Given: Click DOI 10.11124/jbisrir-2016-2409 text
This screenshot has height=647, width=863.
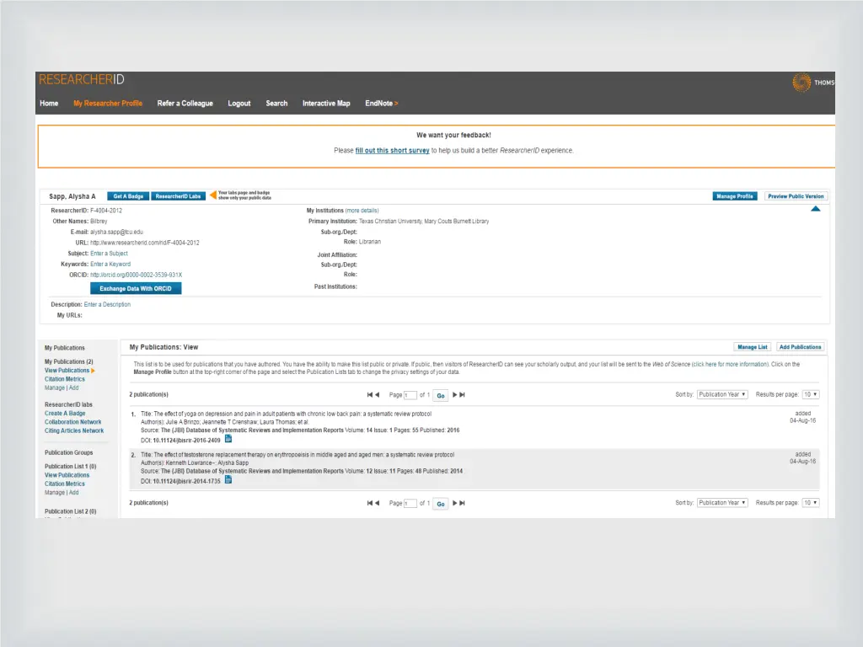Looking at the screenshot, I should pos(186,440).
